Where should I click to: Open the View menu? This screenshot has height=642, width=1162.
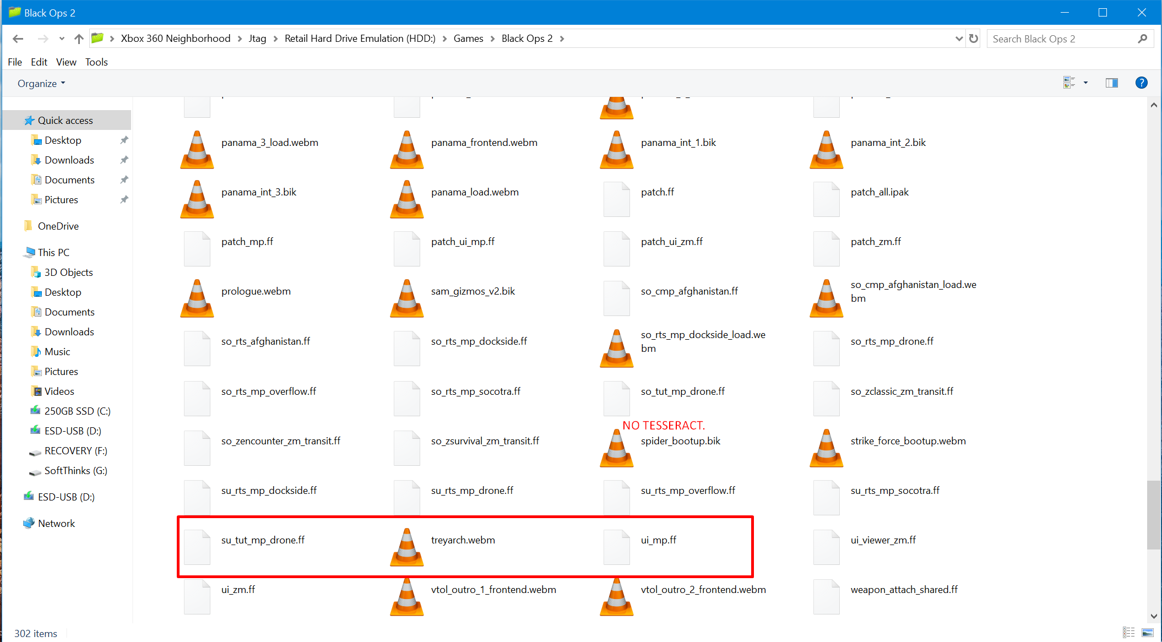[66, 62]
